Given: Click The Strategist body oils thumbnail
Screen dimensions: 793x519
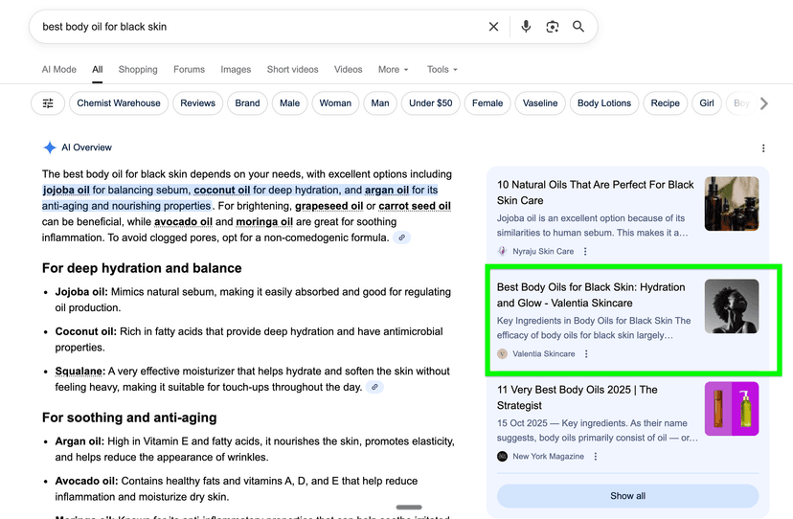Looking at the screenshot, I should click(x=731, y=409).
